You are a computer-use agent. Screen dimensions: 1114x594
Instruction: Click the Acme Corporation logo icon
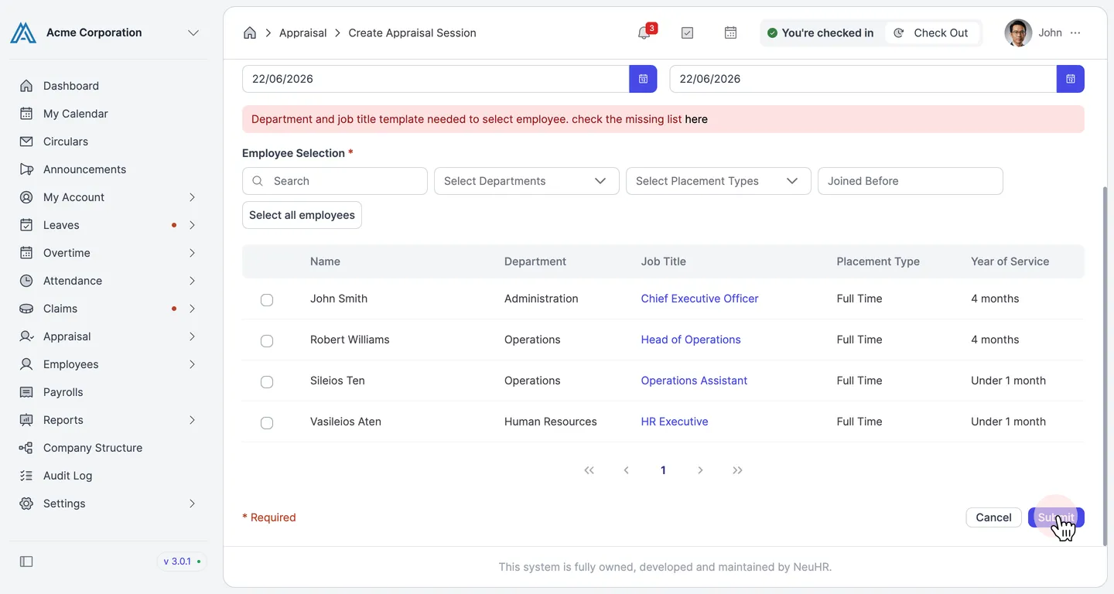click(x=23, y=32)
